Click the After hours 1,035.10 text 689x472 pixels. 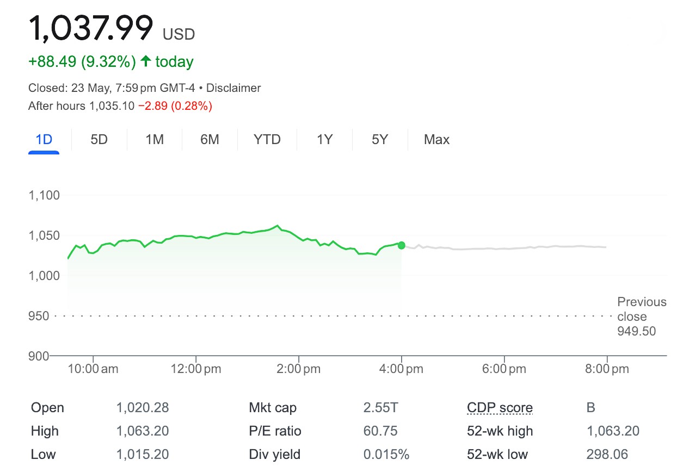pyautogui.click(x=81, y=106)
